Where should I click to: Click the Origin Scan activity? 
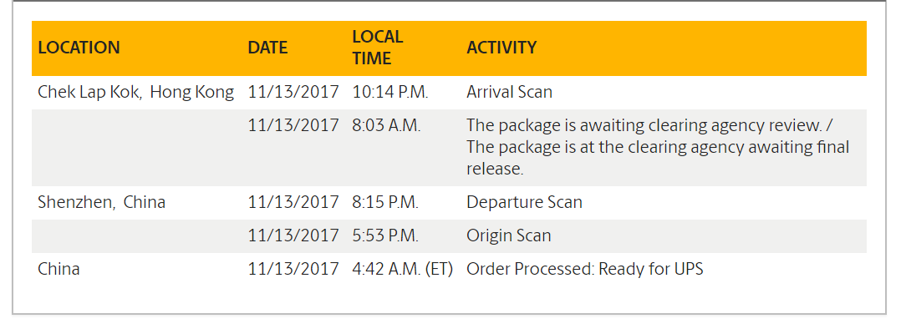click(x=508, y=235)
